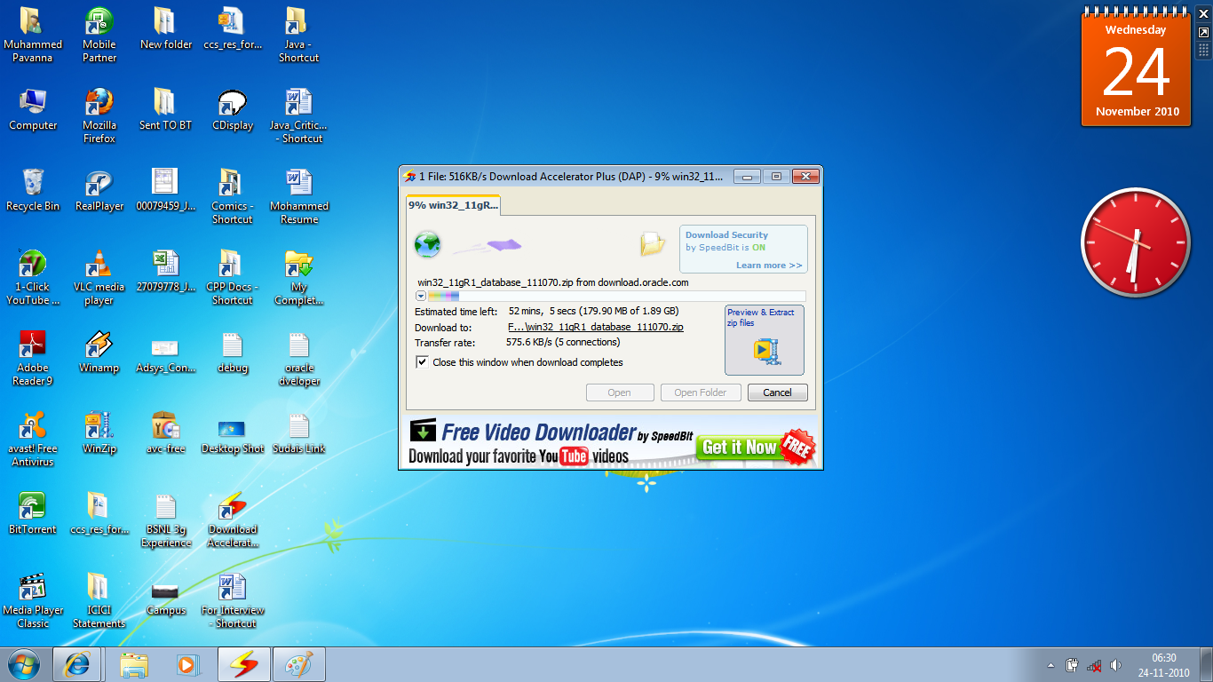This screenshot has width=1213, height=682.
Task: Open the Mozilla Firefox desktop shortcut
Action: 99,104
